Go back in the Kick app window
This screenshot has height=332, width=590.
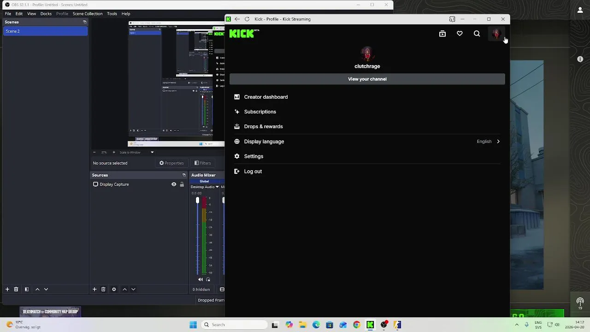pos(237,19)
